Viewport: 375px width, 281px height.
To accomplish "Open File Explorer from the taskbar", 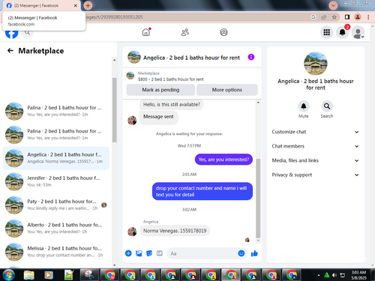I will (28, 275).
